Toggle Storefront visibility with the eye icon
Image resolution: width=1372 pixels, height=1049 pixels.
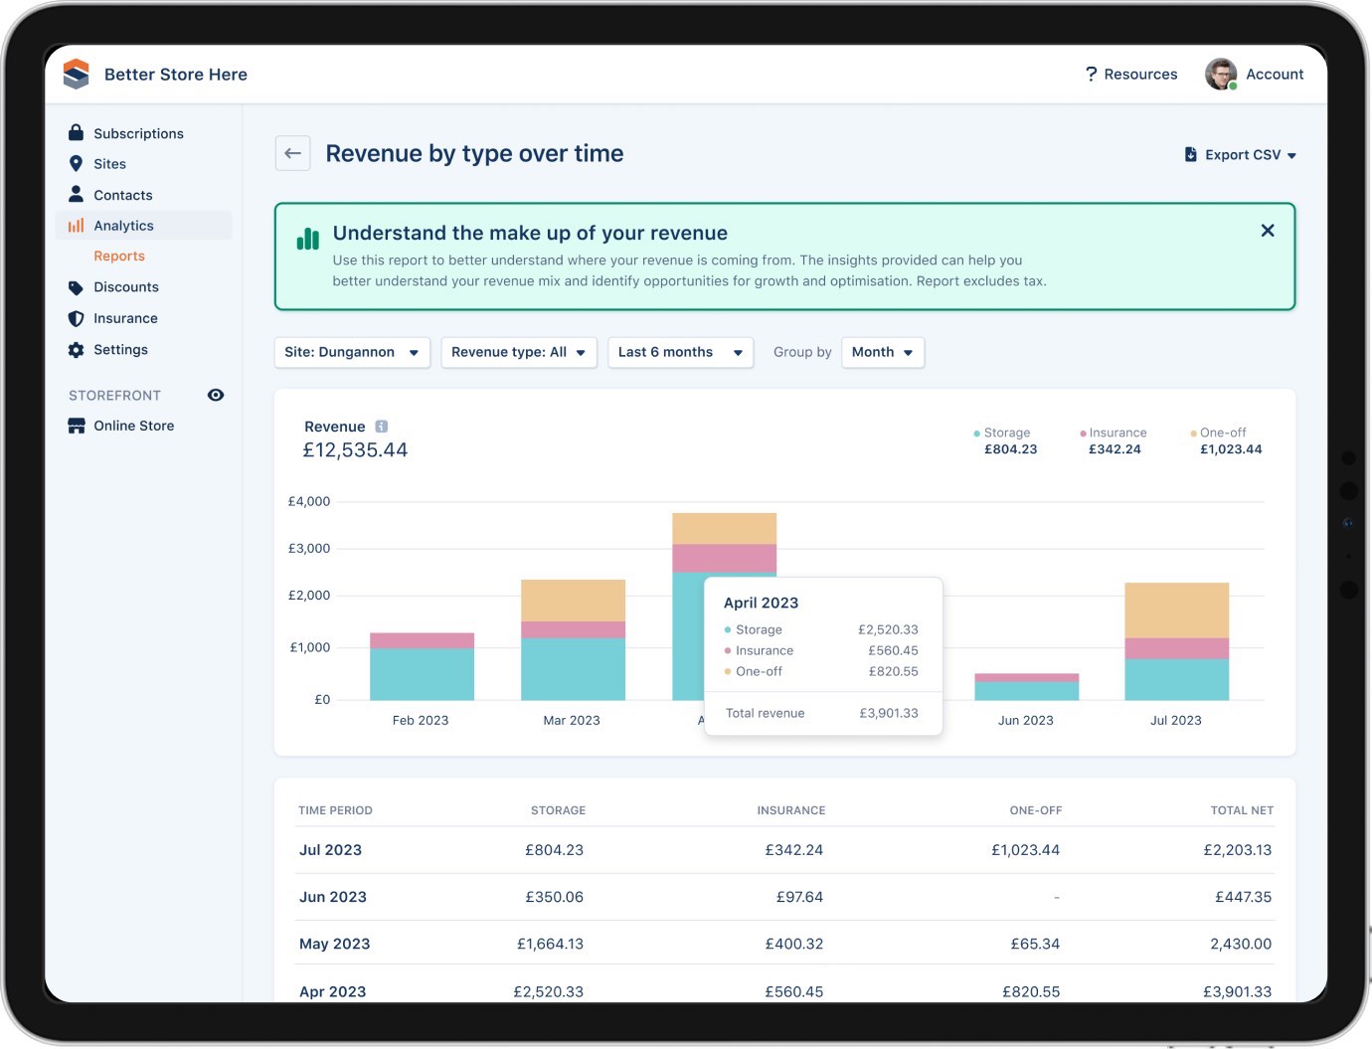pyautogui.click(x=216, y=395)
